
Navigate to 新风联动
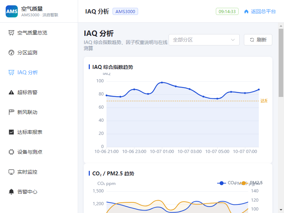pyautogui.click(x=39, y=112)
